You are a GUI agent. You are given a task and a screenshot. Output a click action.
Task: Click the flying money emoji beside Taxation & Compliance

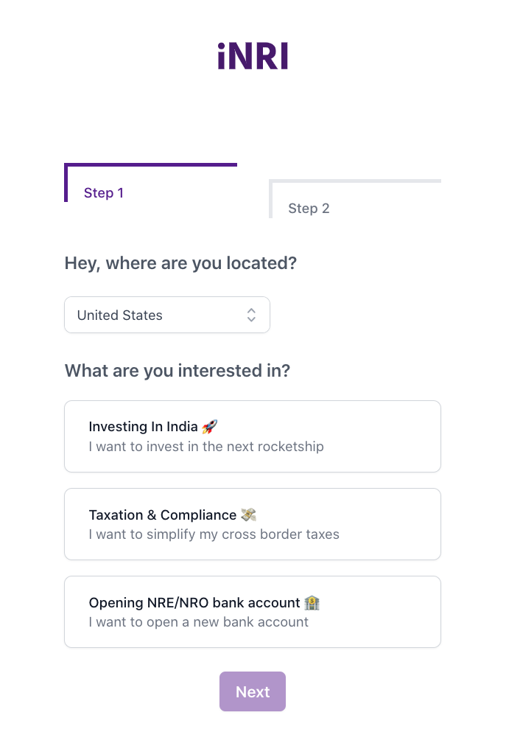point(248,515)
